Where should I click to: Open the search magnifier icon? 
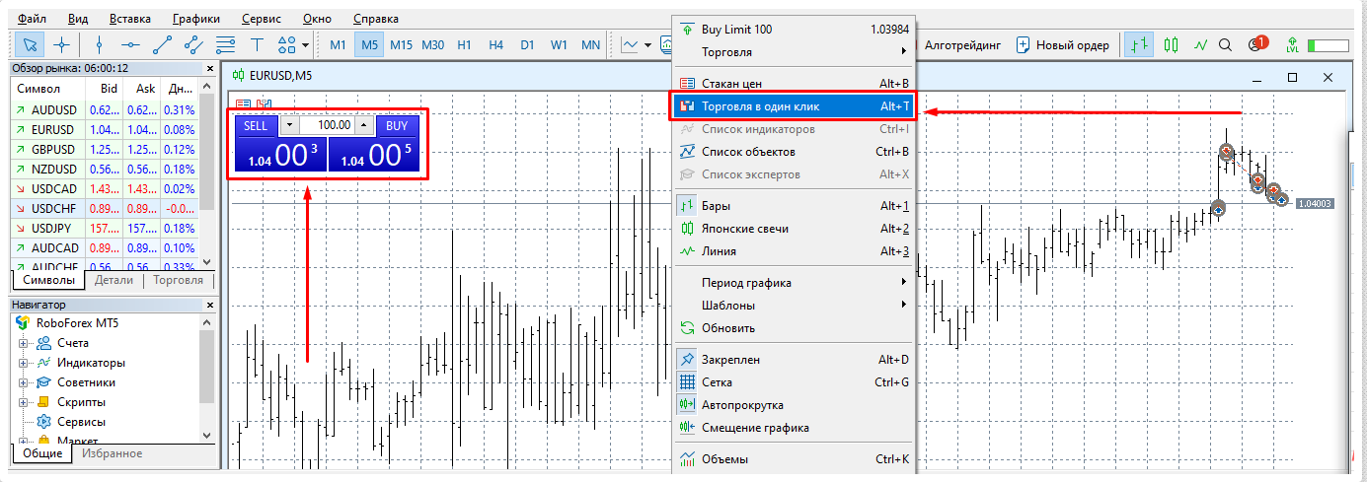[1226, 44]
